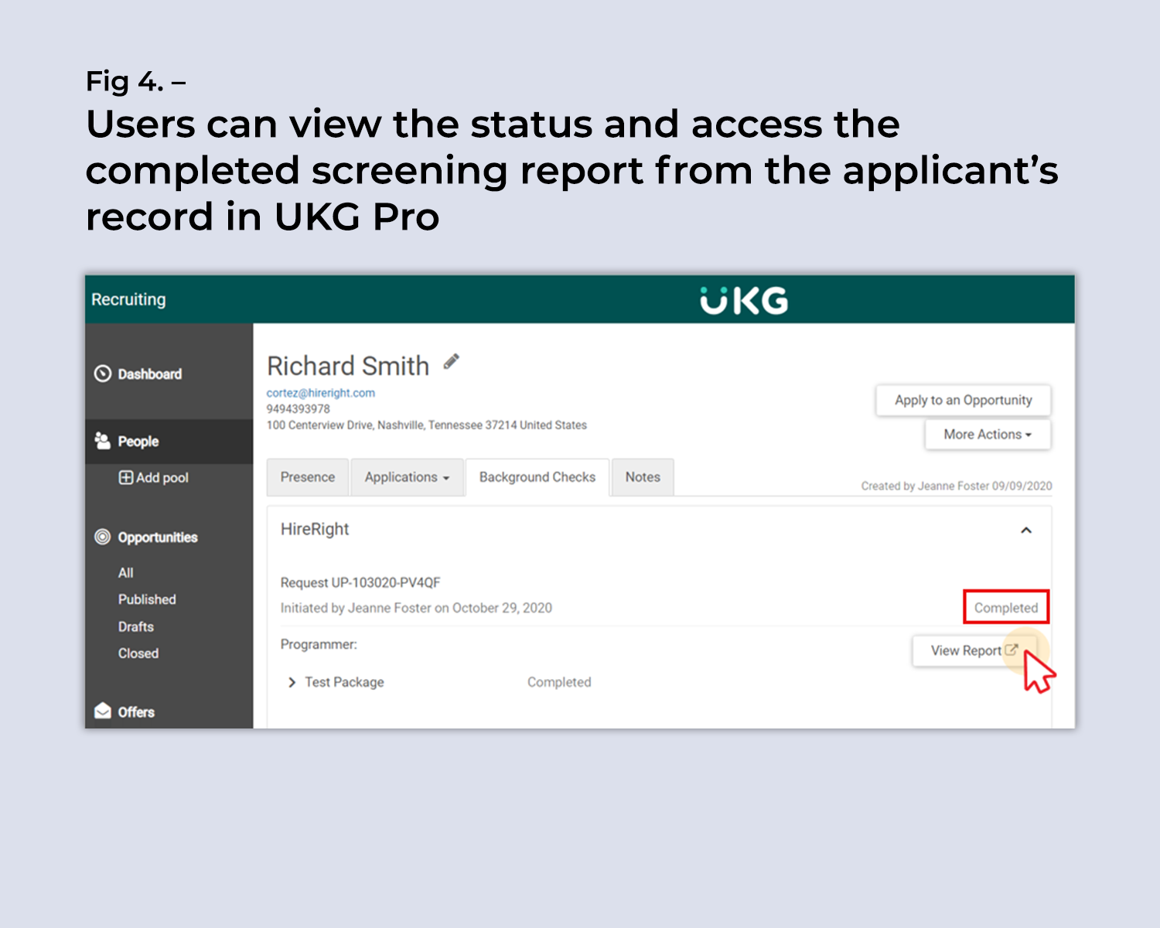Click View Report for the background check
This screenshot has height=928, width=1160.
click(x=969, y=650)
